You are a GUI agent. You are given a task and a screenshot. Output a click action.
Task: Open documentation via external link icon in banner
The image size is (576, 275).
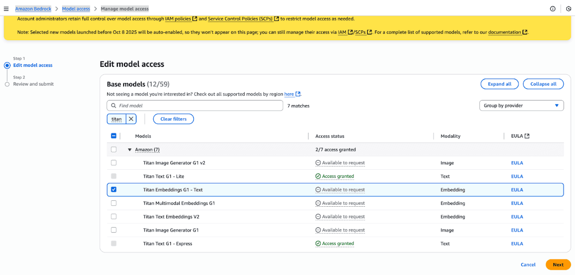525,32
